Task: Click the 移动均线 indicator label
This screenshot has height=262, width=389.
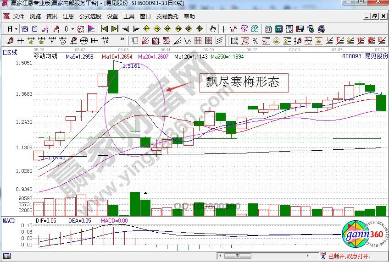Action: pyautogui.click(x=45, y=56)
